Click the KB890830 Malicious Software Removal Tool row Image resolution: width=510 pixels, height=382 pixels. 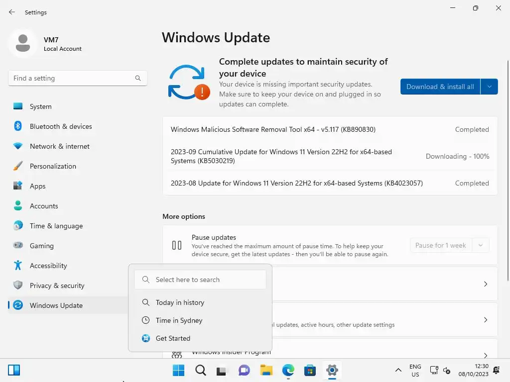coord(330,129)
